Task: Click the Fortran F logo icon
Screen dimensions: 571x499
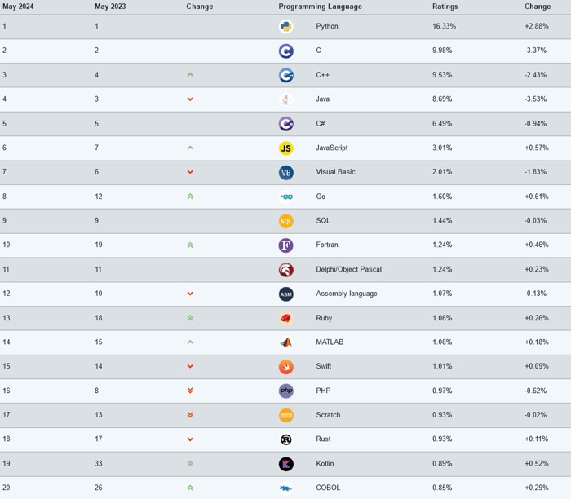Action: click(285, 245)
